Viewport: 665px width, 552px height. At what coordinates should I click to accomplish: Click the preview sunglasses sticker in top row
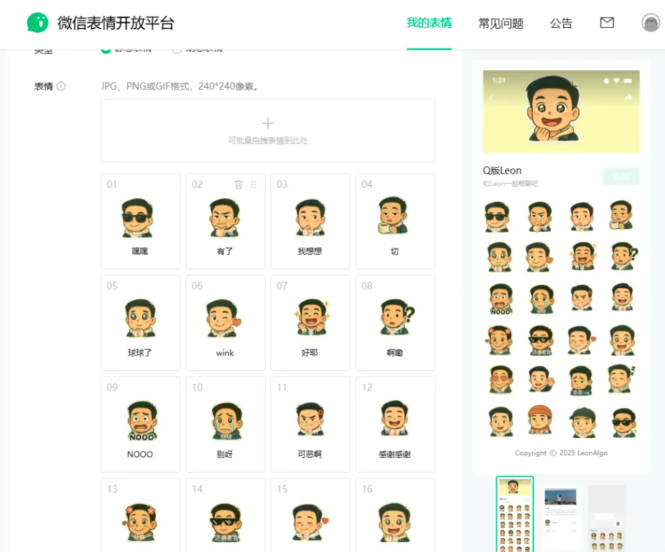click(497, 216)
